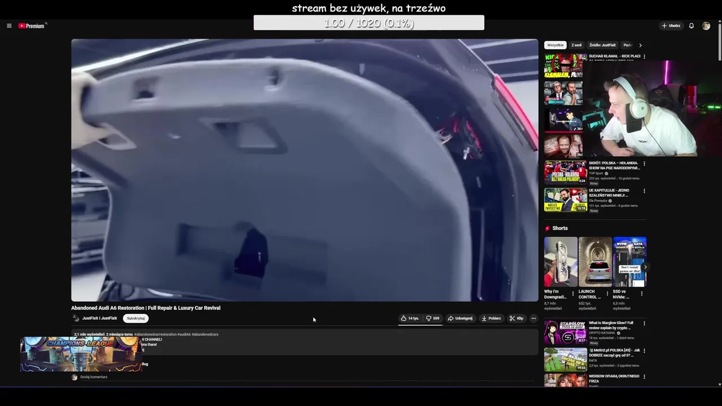Open options for What Is Starglow Glow video
The width and height of the screenshot is (722, 406).
point(644,324)
